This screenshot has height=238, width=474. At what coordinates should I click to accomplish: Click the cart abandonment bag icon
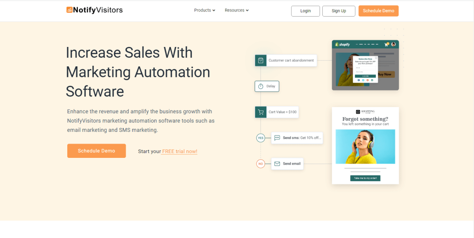(261, 61)
